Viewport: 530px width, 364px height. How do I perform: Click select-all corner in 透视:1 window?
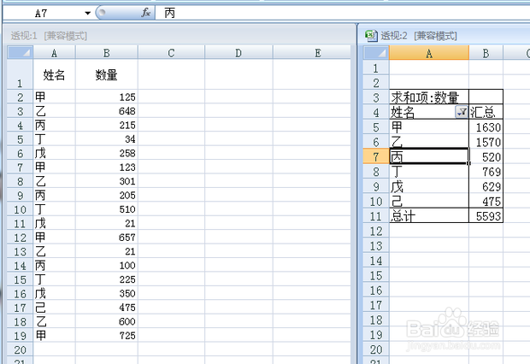tap(20, 53)
